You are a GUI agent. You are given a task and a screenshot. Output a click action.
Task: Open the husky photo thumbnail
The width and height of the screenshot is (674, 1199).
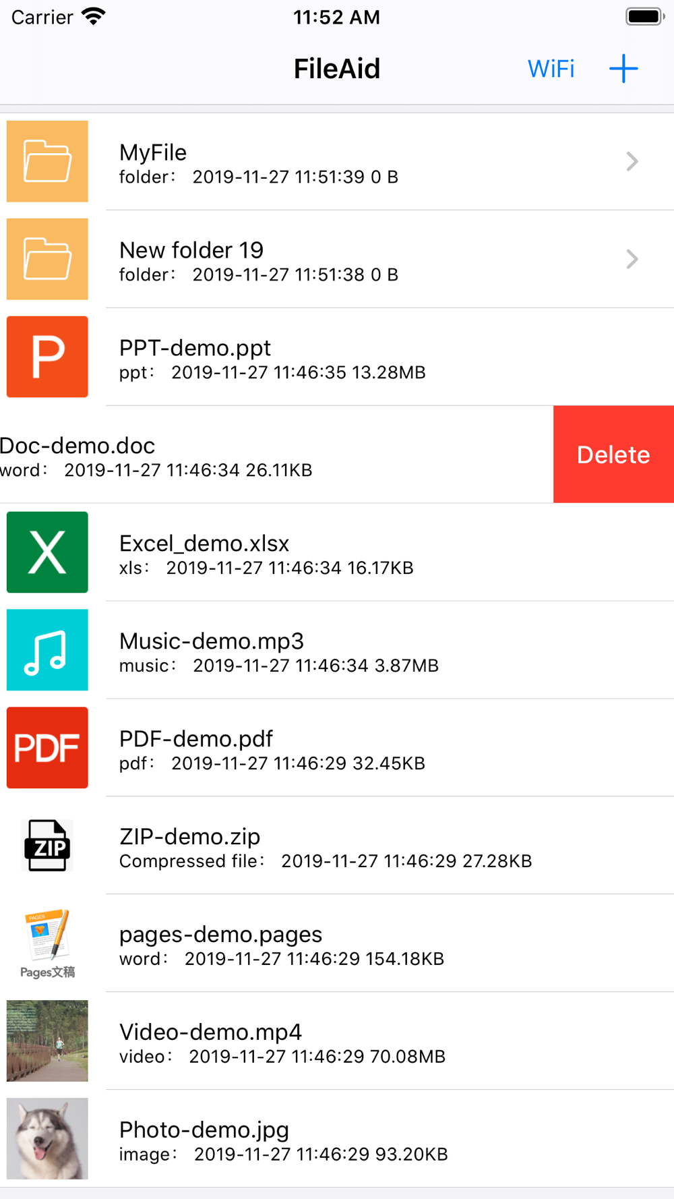47,1138
